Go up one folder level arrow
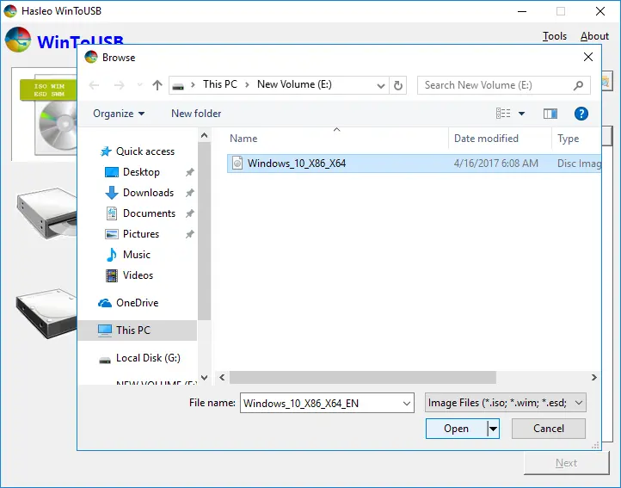Viewport: 621px width, 488px height. coord(157,85)
